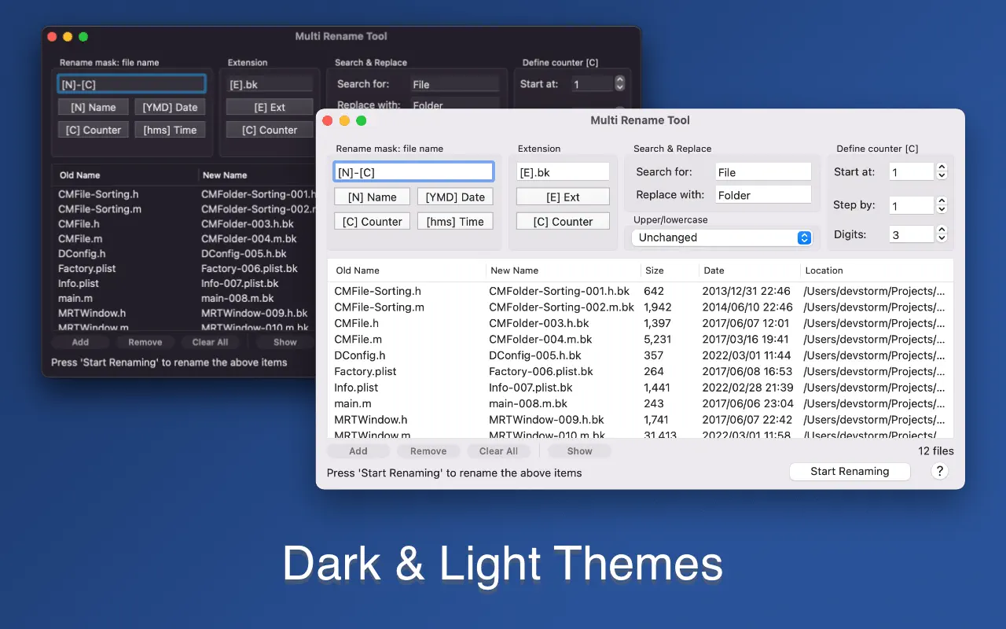Screen dimensions: 1006x629
Task: Focus the rename mask field in light window
Action: tap(413, 172)
